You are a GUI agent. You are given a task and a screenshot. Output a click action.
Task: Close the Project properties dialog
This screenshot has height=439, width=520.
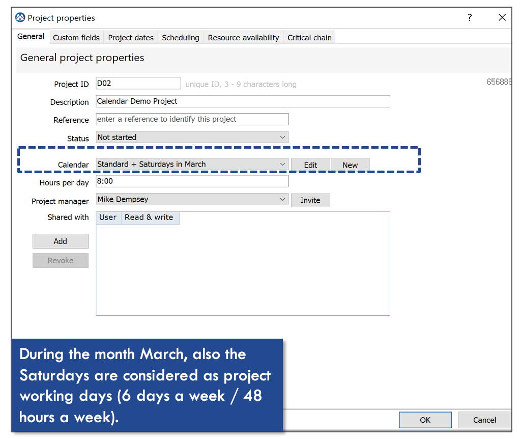pos(502,17)
